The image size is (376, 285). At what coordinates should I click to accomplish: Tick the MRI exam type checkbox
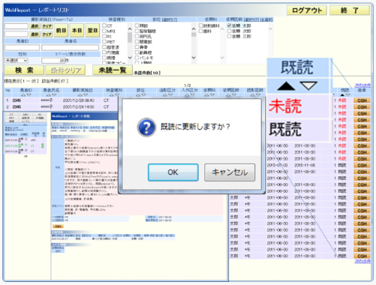pyautogui.click(x=104, y=31)
